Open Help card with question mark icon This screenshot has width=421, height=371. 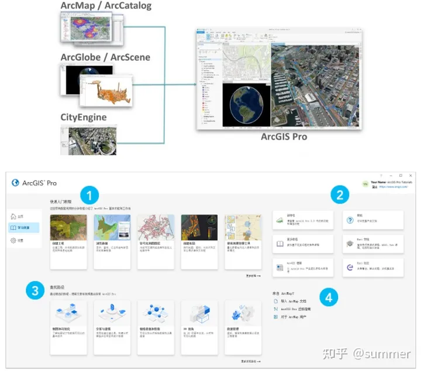coord(373,220)
